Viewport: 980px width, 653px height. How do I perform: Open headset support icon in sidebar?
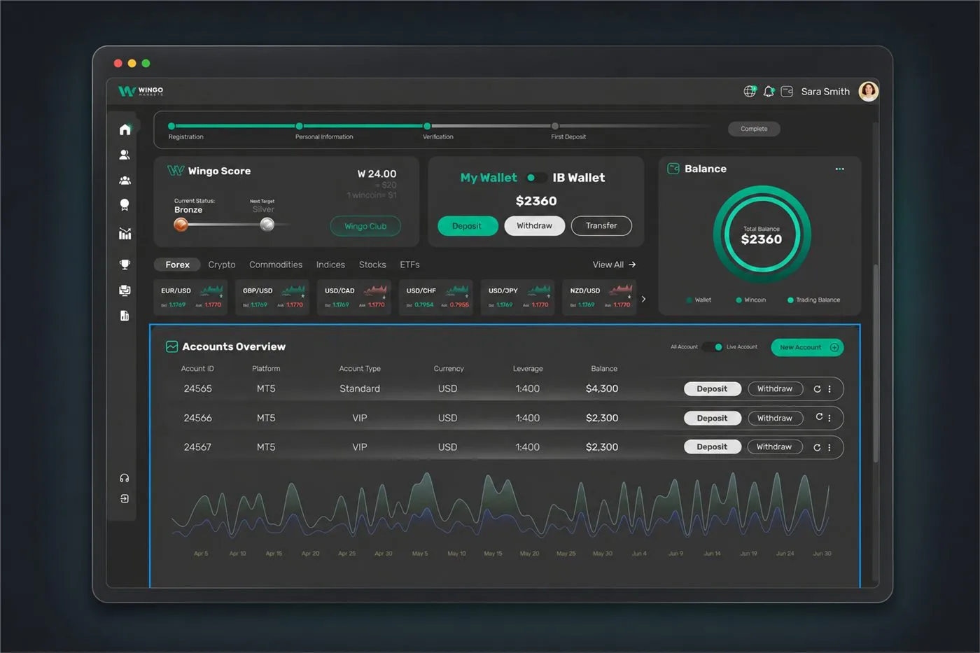tap(125, 478)
